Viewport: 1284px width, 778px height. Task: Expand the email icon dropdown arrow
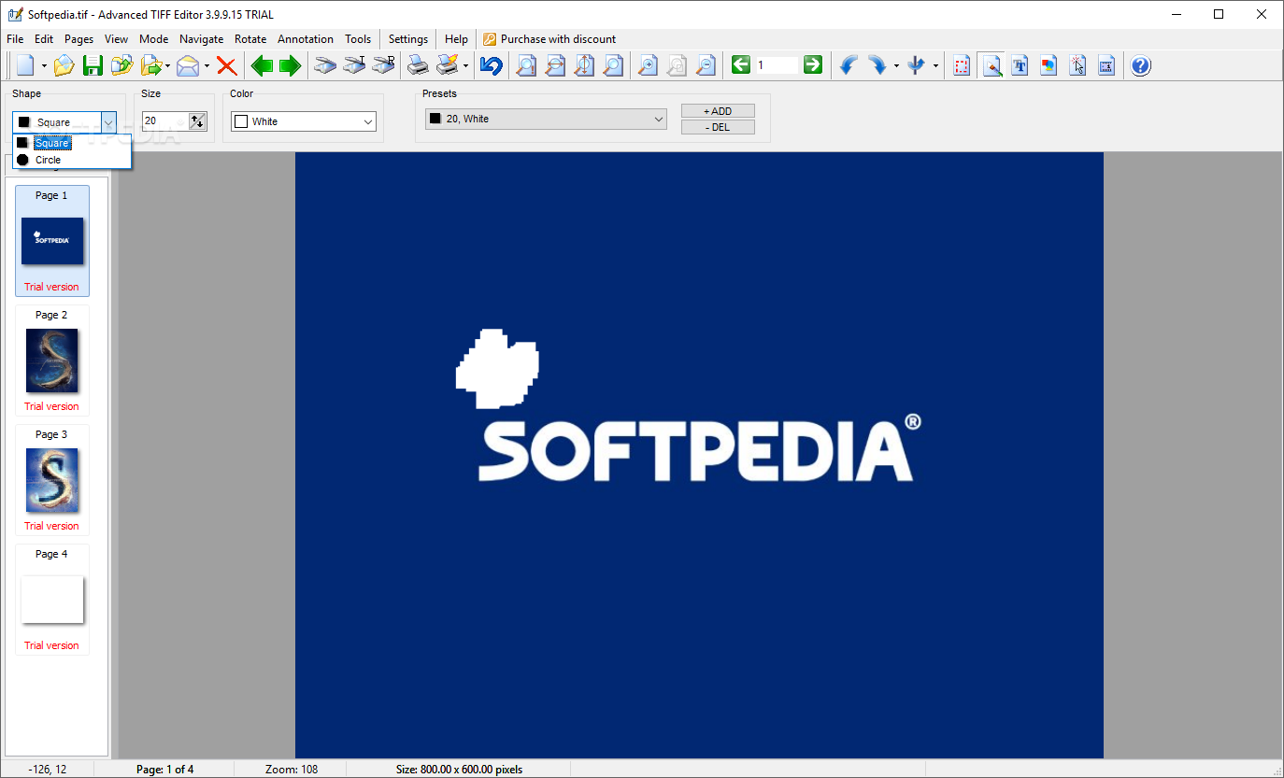[x=207, y=65]
